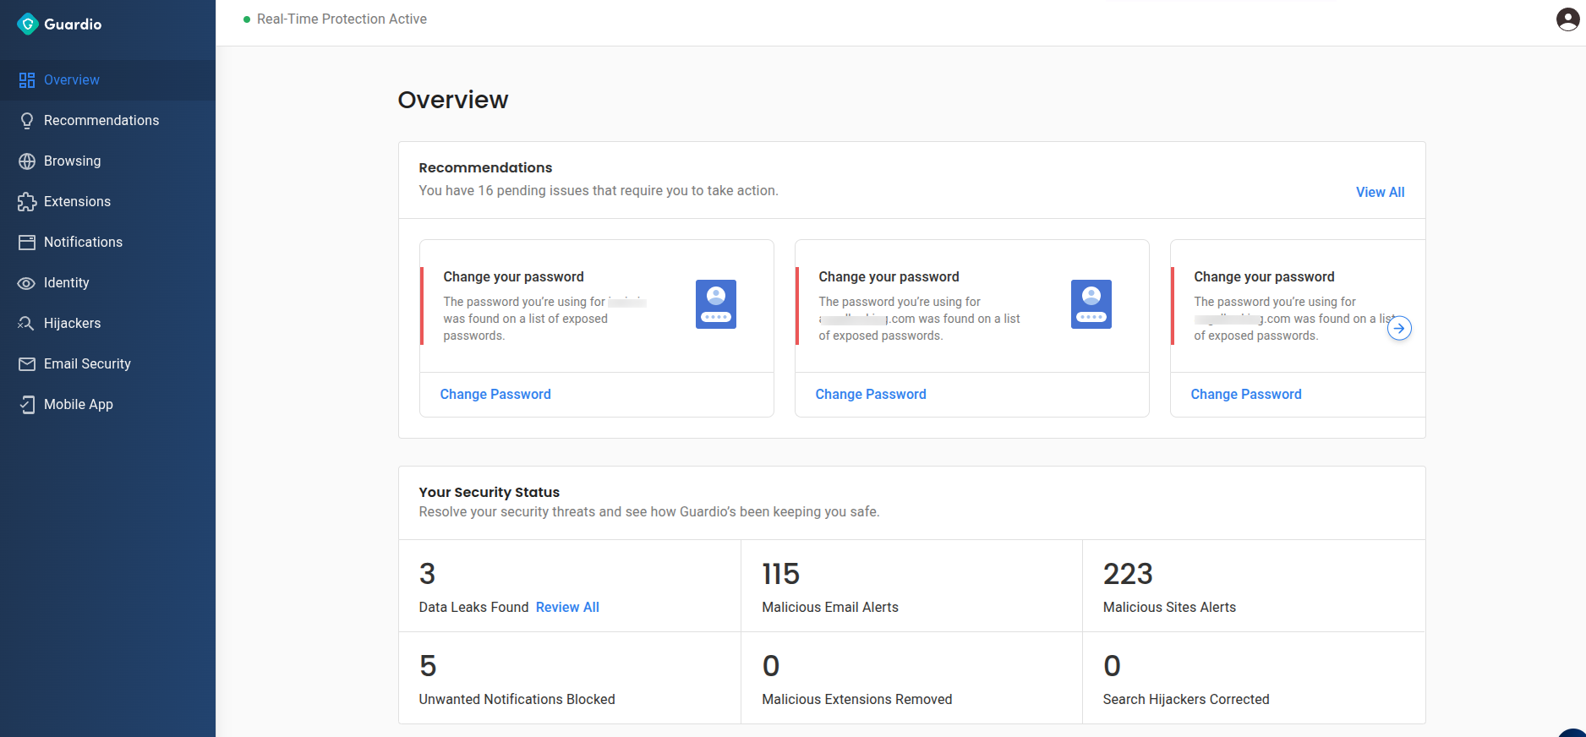Click the Overview page heading
This screenshot has width=1586, height=737.
453,100
